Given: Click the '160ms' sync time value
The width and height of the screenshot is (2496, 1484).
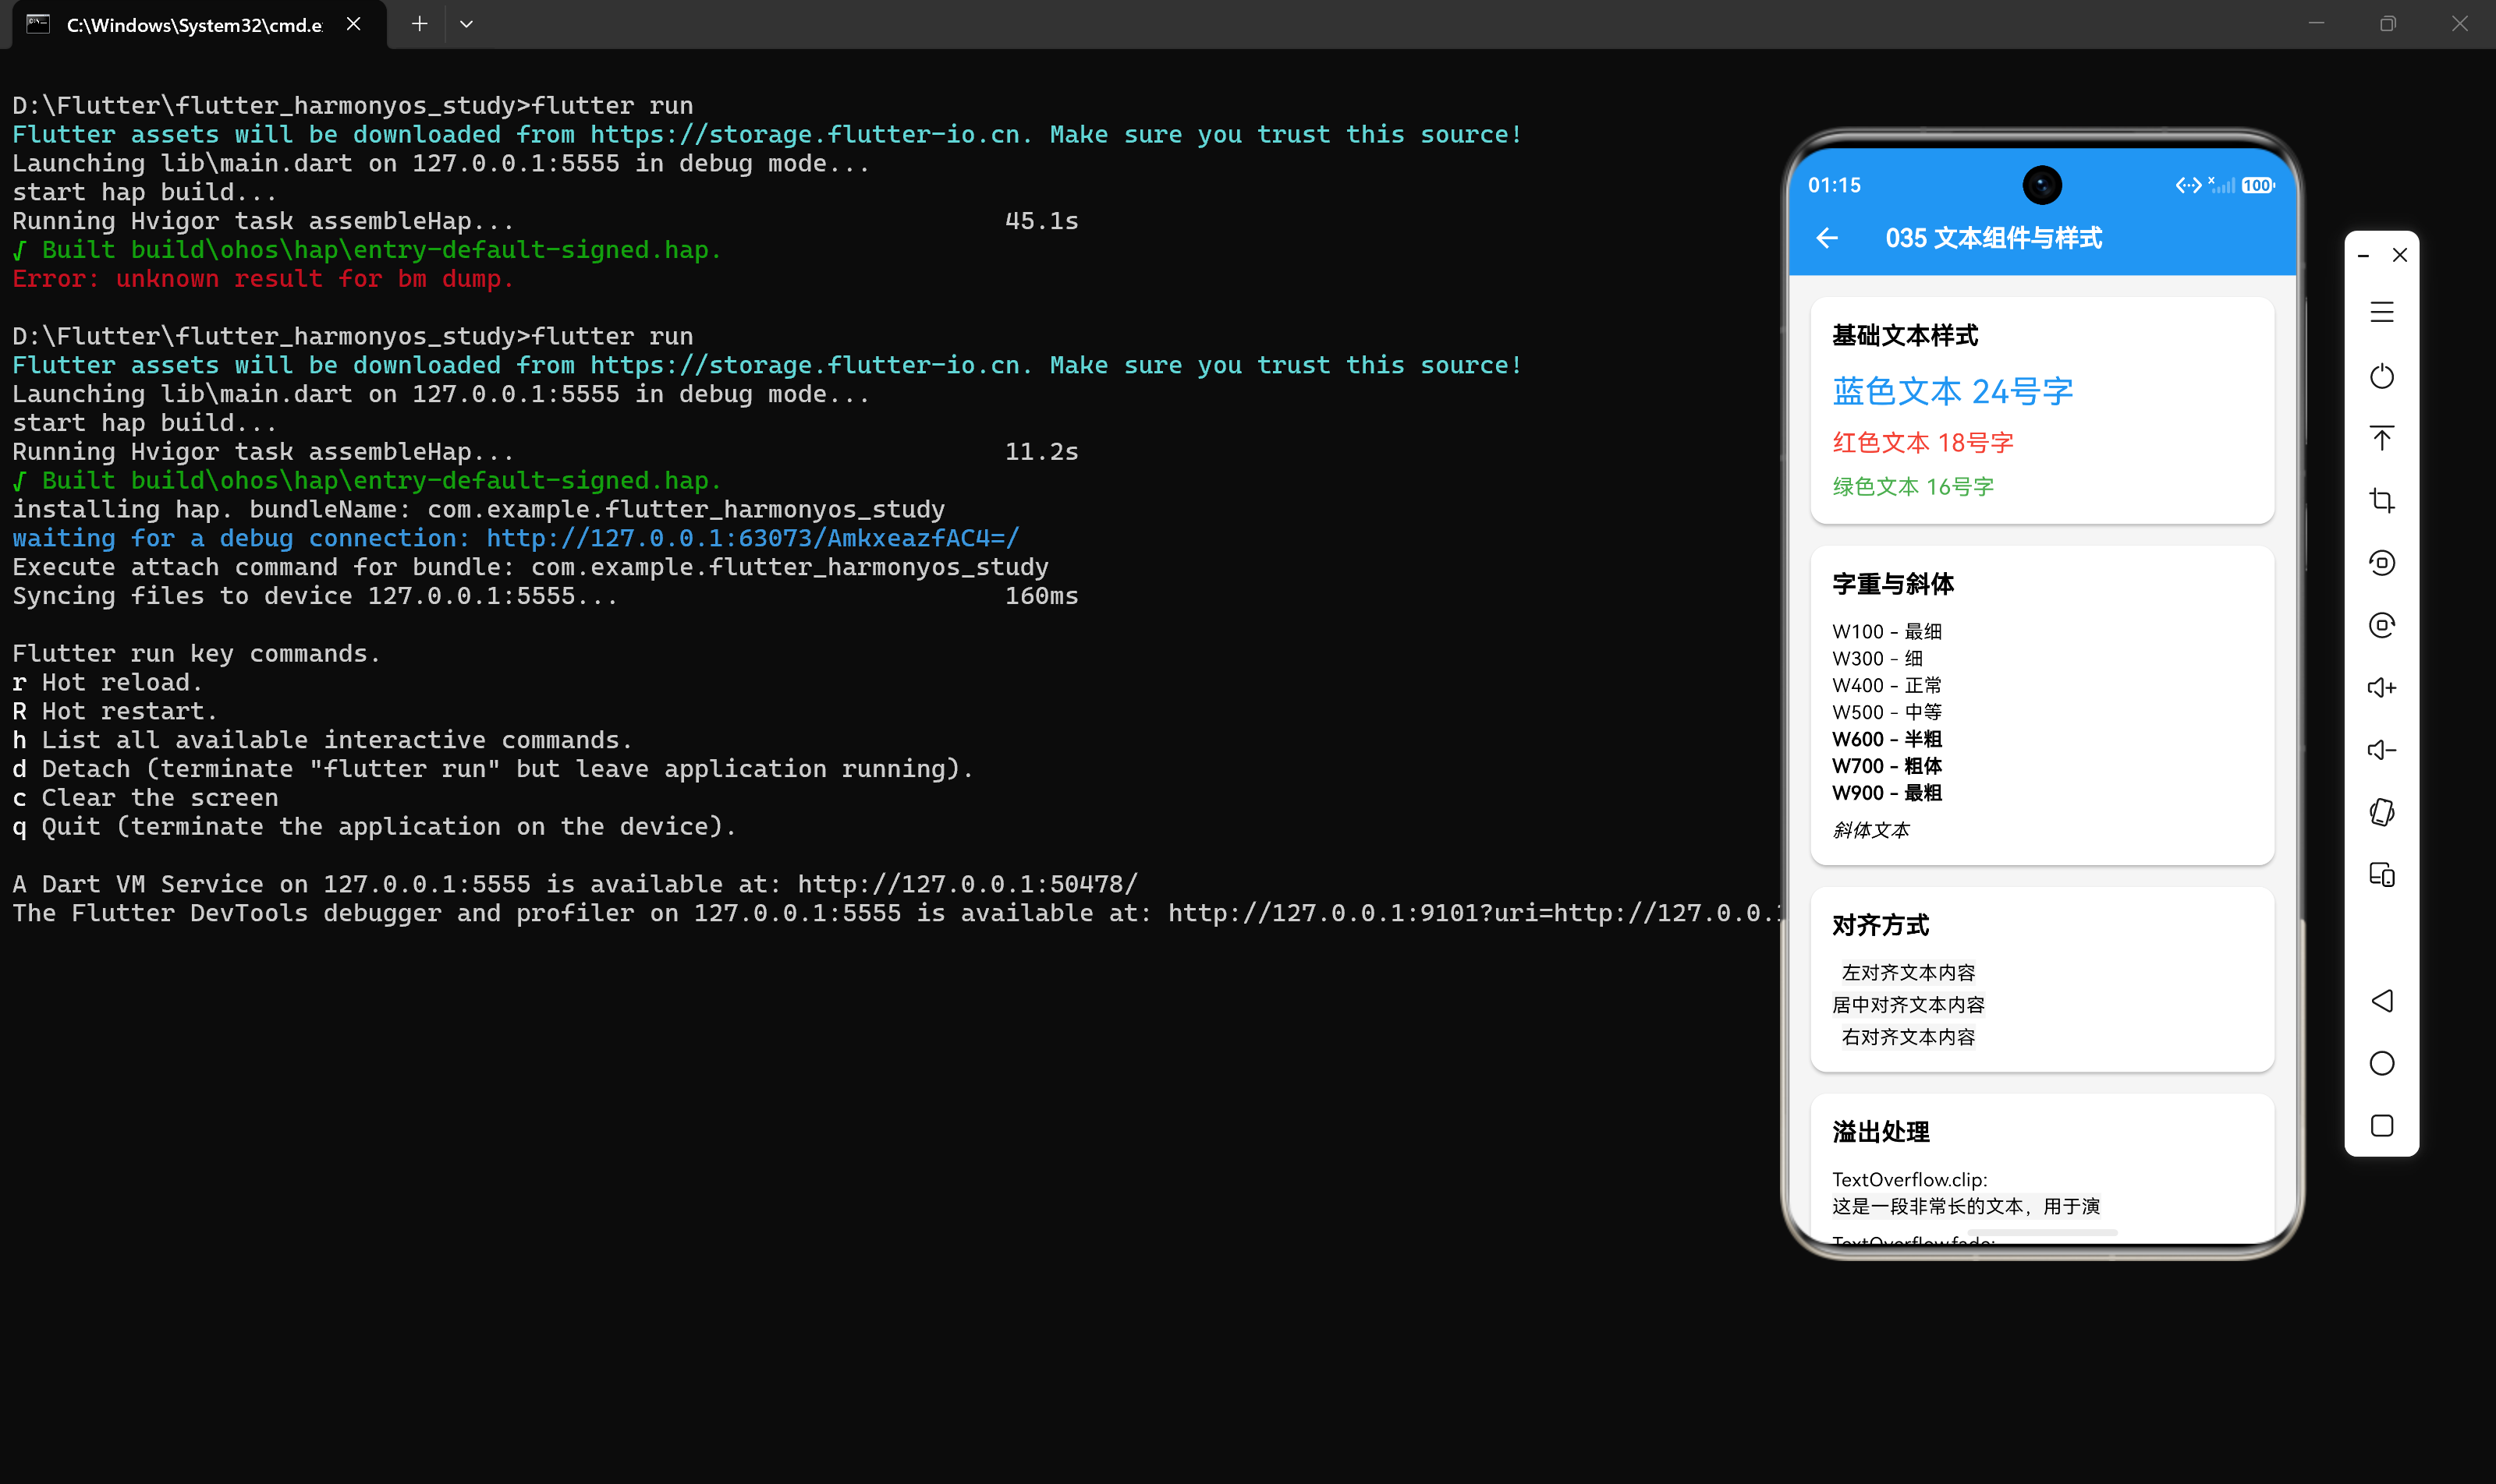Looking at the screenshot, I should pos(1042,596).
